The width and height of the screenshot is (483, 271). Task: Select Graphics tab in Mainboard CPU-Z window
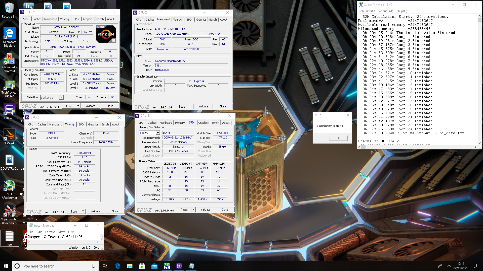201,20
